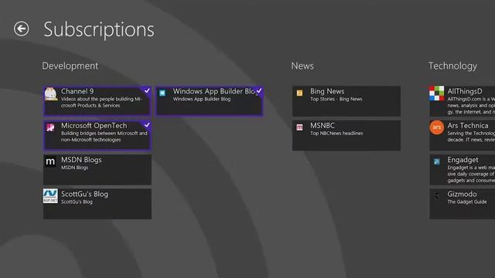Select the Ars Technica tile title
The image size is (495, 278).
pos(468,125)
